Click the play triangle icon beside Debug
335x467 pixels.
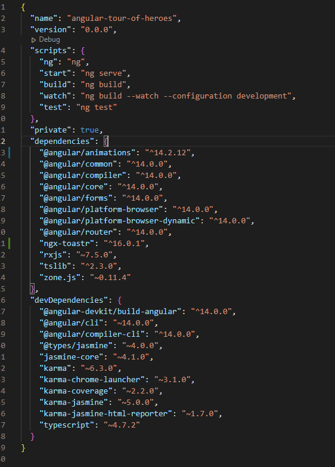(x=33, y=40)
